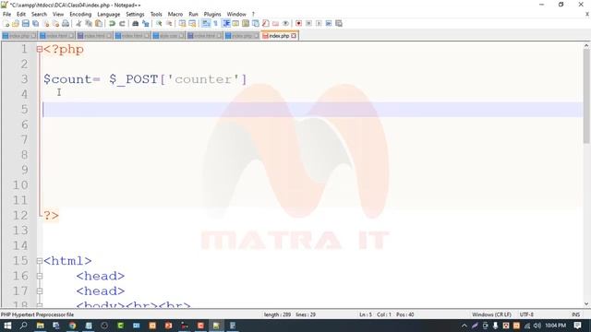Click line number 12 in the margin
The width and height of the screenshot is (591, 332).
20,215
